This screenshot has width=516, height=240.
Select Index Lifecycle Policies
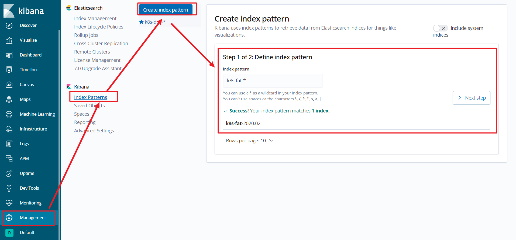coord(99,27)
